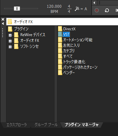Expand the ソフト シンセ tree node

[10, 47]
